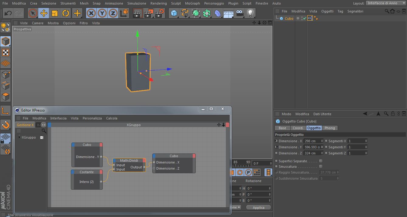Expand the XGruppo tree item in XPresso manager
Image resolution: width=407 pixels, height=217 pixels.
[19, 137]
